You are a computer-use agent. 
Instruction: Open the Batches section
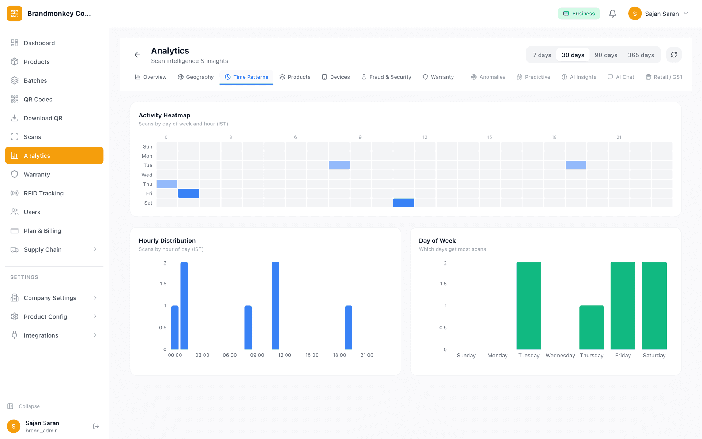pyautogui.click(x=35, y=80)
